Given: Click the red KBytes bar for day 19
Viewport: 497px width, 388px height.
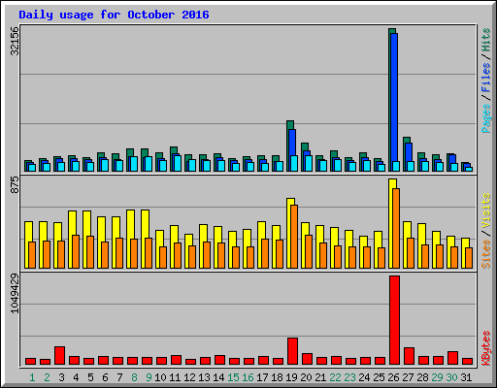Looking at the screenshot, I should [292, 351].
